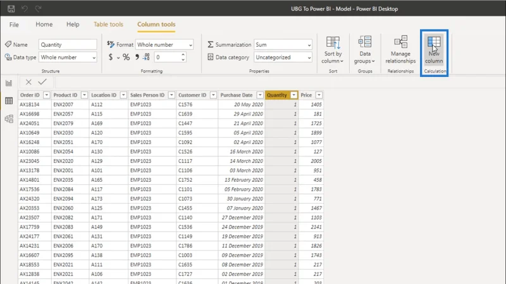The height and width of the screenshot is (284, 506).
Task: Click cell ENX2057 in Product ID
Action: (x=70, y=114)
